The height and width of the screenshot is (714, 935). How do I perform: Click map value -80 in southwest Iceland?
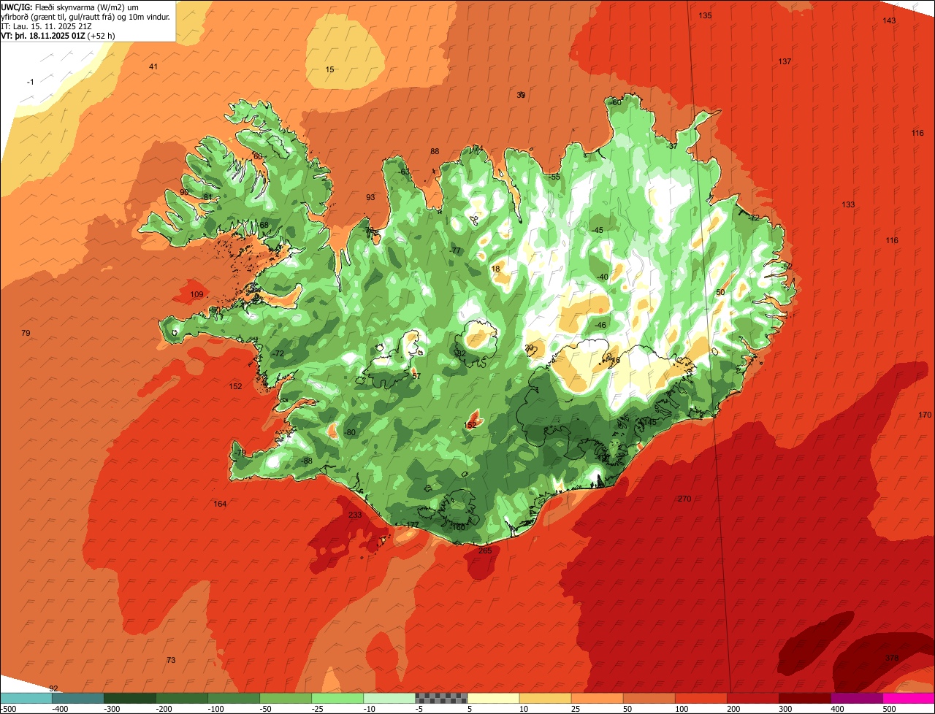pos(350,432)
